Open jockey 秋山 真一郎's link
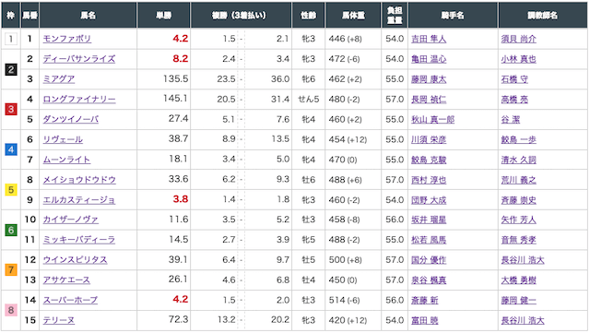The image size is (590, 333). (x=432, y=119)
